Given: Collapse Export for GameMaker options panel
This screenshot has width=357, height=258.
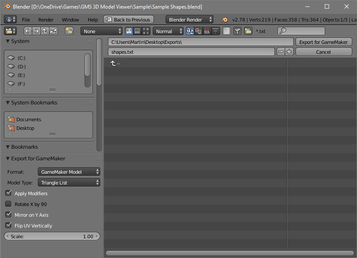Looking at the screenshot, I should [8, 159].
